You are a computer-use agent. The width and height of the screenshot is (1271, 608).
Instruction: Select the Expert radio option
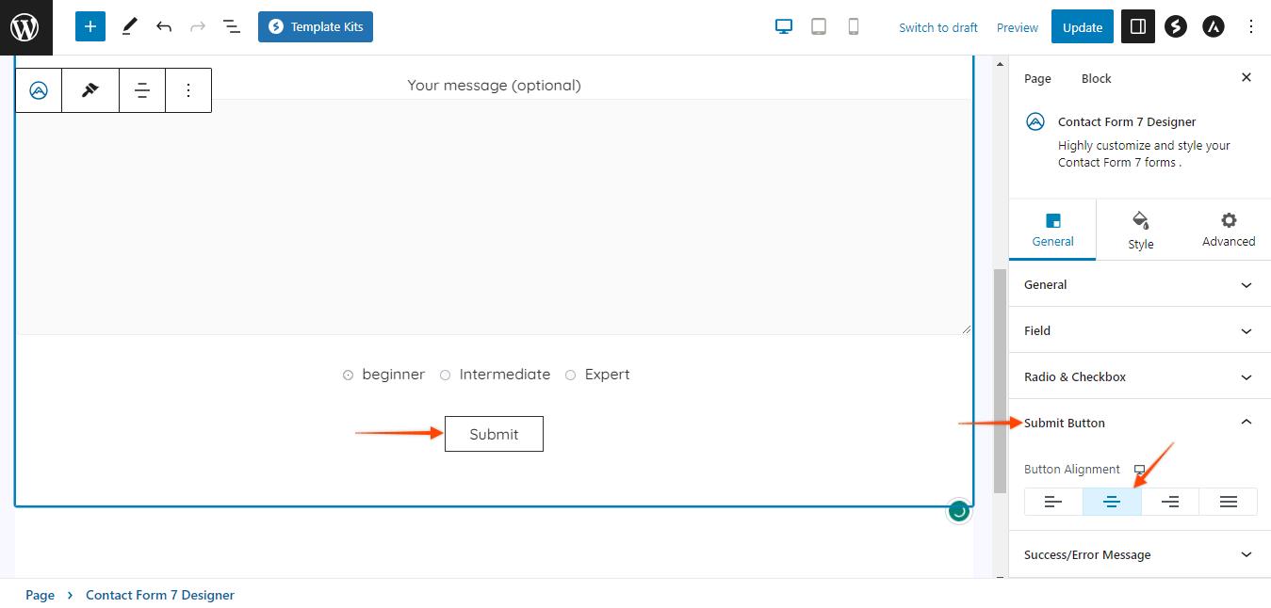[571, 375]
